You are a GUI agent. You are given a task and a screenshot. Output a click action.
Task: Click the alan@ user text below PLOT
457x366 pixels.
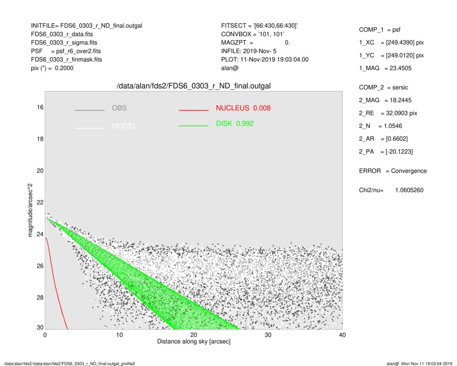click(230, 68)
